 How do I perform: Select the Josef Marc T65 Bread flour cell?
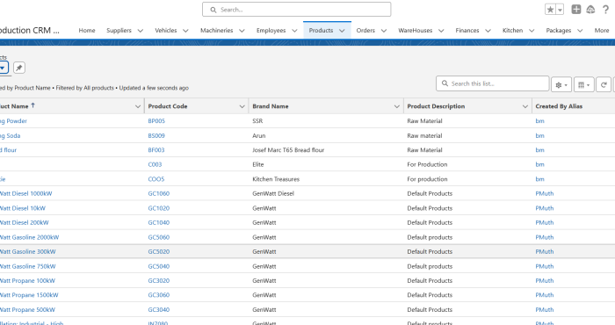288,149
